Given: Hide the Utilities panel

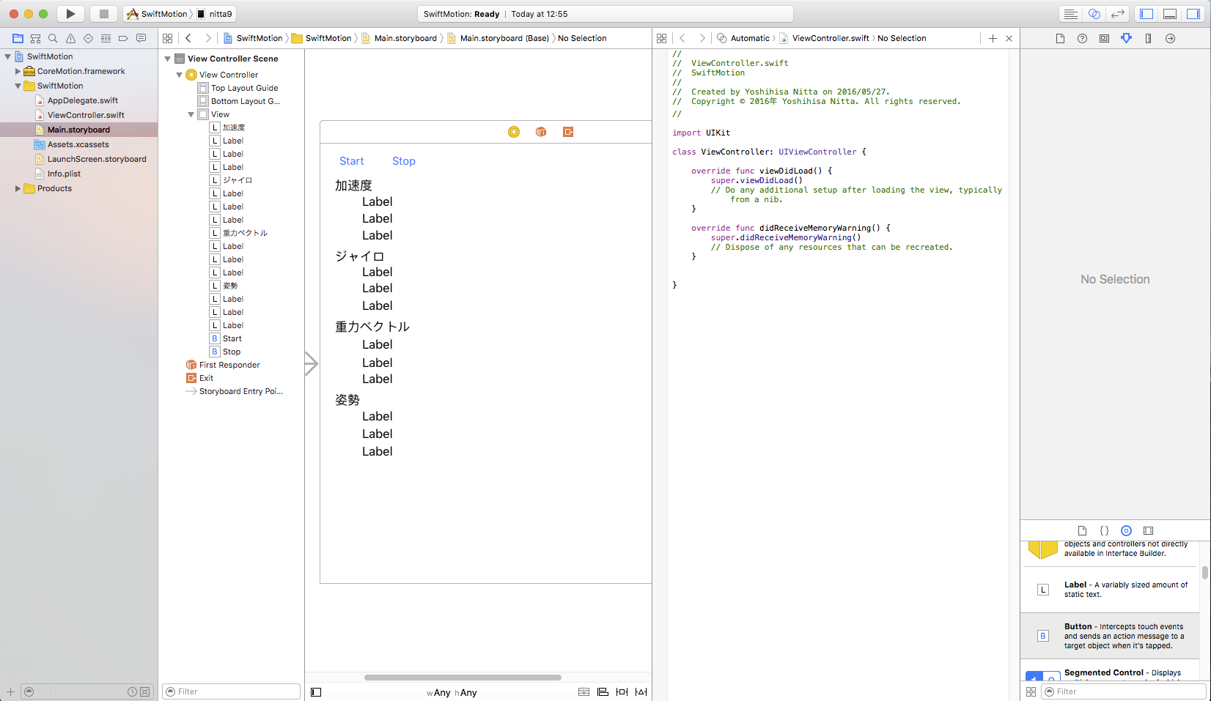Looking at the screenshot, I should tap(1193, 14).
